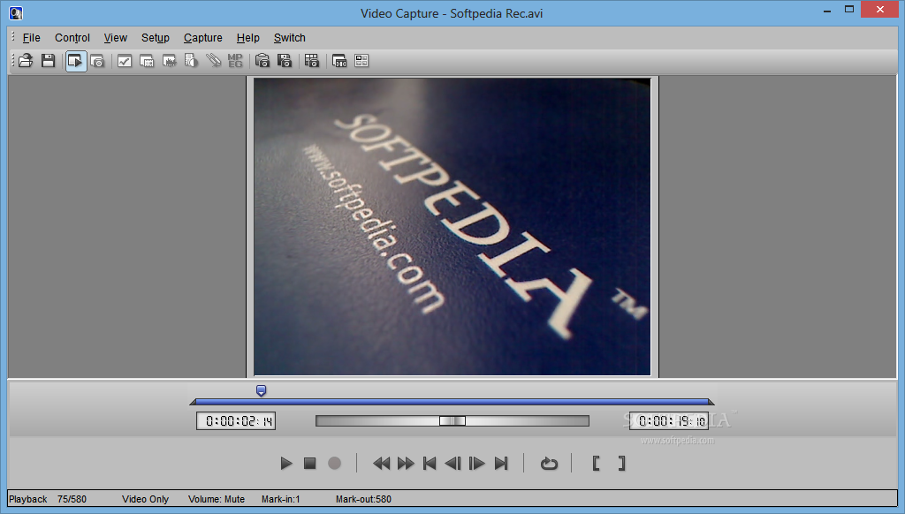
Task: Click the 75/580 frame counter
Action: tap(72, 499)
